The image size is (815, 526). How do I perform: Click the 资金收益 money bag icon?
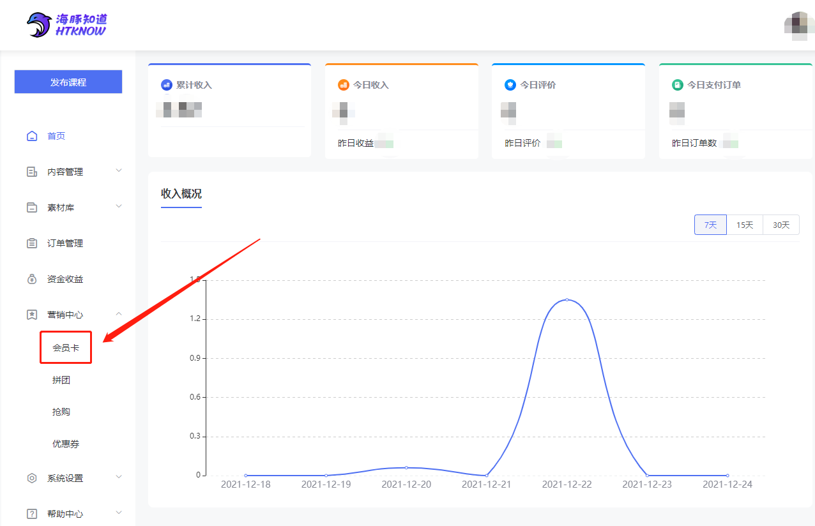32,279
